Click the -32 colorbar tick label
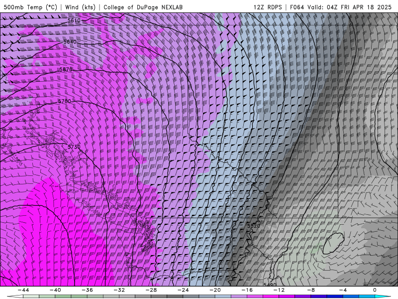The height and width of the screenshot is (299, 398). tap(119, 290)
